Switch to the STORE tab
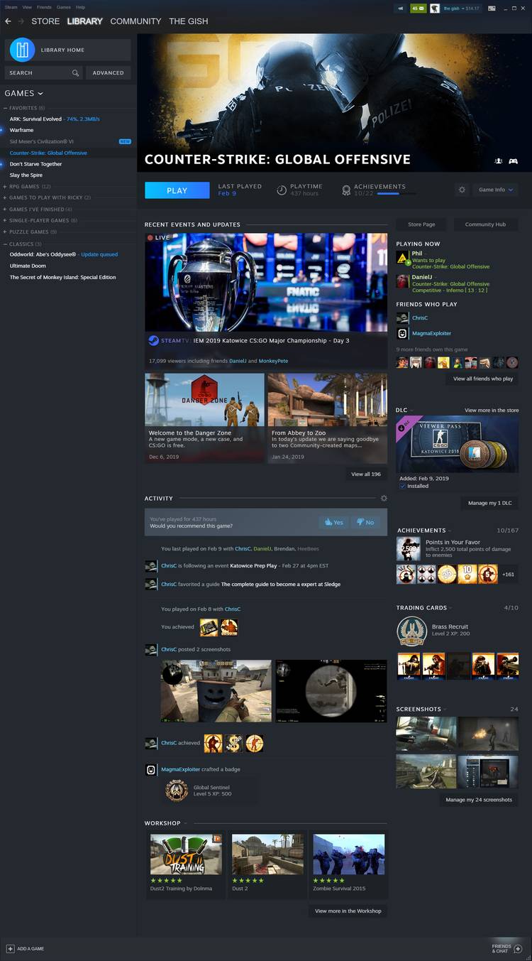This screenshot has height=961, width=532. click(x=45, y=21)
